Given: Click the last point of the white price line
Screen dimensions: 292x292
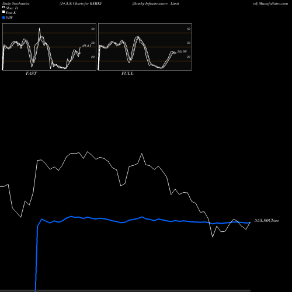Looking at the screenshot, I should (x=250, y=223).
